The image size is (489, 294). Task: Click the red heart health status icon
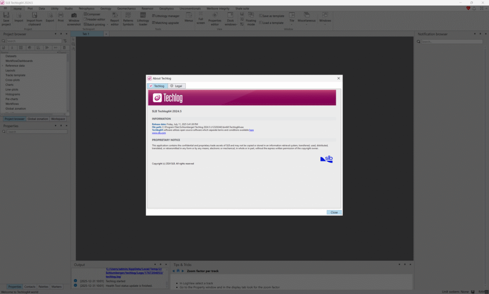(468, 8)
